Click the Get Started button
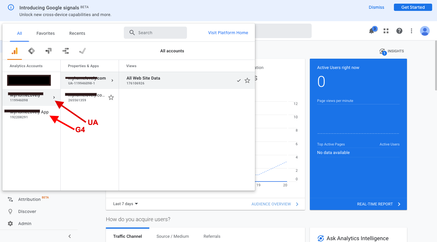Image resolution: width=437 pixels, height=242 pixels. pos(413,7)
